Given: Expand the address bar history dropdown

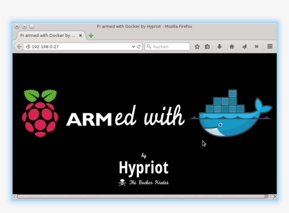Looking at the screenshot, I should [133, 46].
